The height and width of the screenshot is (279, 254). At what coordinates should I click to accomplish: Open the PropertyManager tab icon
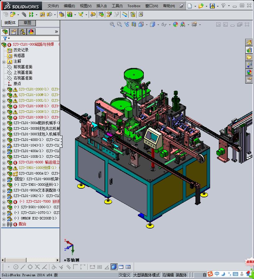coord(13,32)
